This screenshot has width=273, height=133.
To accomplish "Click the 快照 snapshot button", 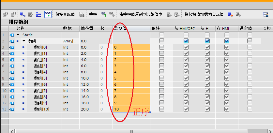I will pyautogui.click(x=93, y=14).
